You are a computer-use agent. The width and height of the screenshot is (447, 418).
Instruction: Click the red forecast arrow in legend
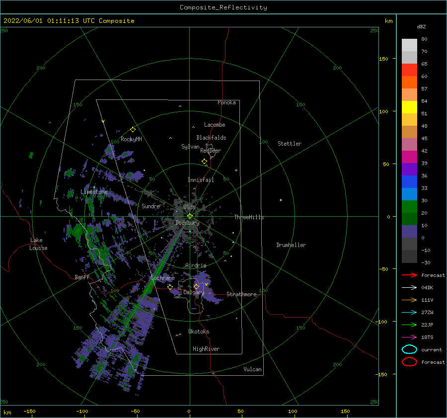[x=409, y=275]
